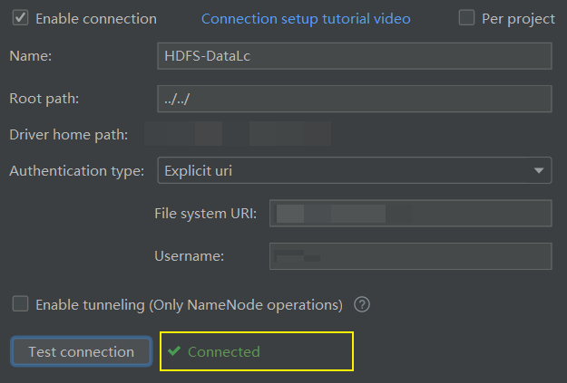The height and width of the screenshot is (383, 567).
Task: Click the Authentication type label
Action: pos(76,170)
